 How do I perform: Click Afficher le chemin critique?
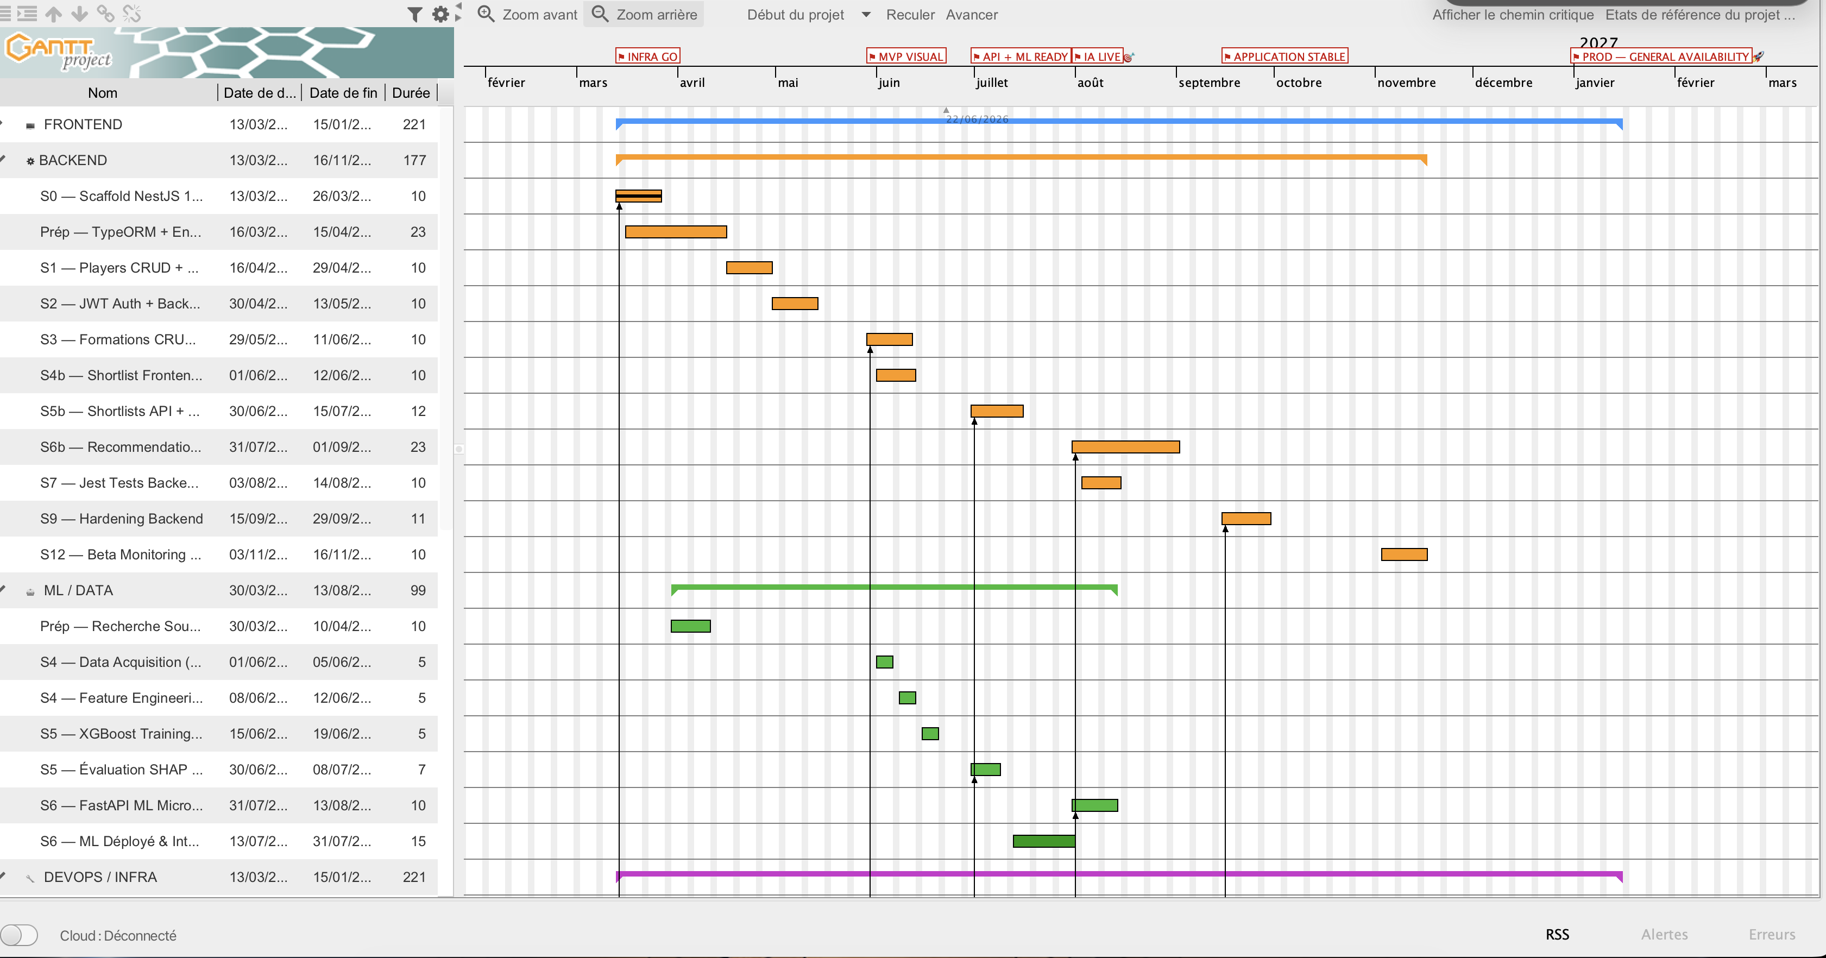(x=1513, y=14)
